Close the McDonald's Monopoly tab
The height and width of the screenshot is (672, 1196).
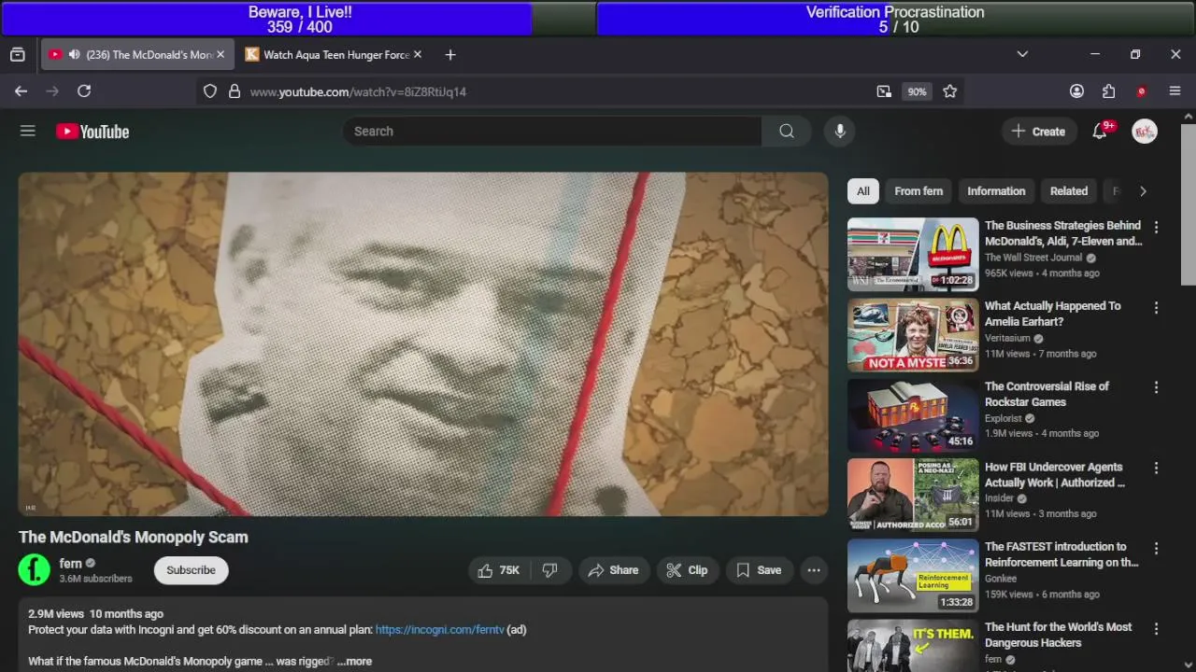[221, 55]
